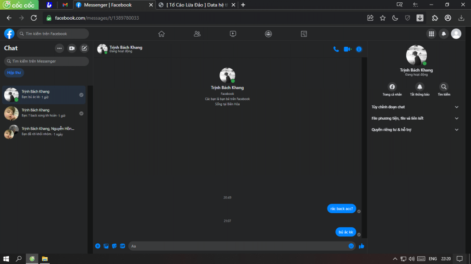Screen dimensions: 471x264
Task: Open File Explorer from the taskbar
Action: (45, 258)
